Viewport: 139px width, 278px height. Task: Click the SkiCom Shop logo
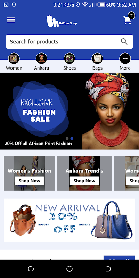(x=62, y=21)
